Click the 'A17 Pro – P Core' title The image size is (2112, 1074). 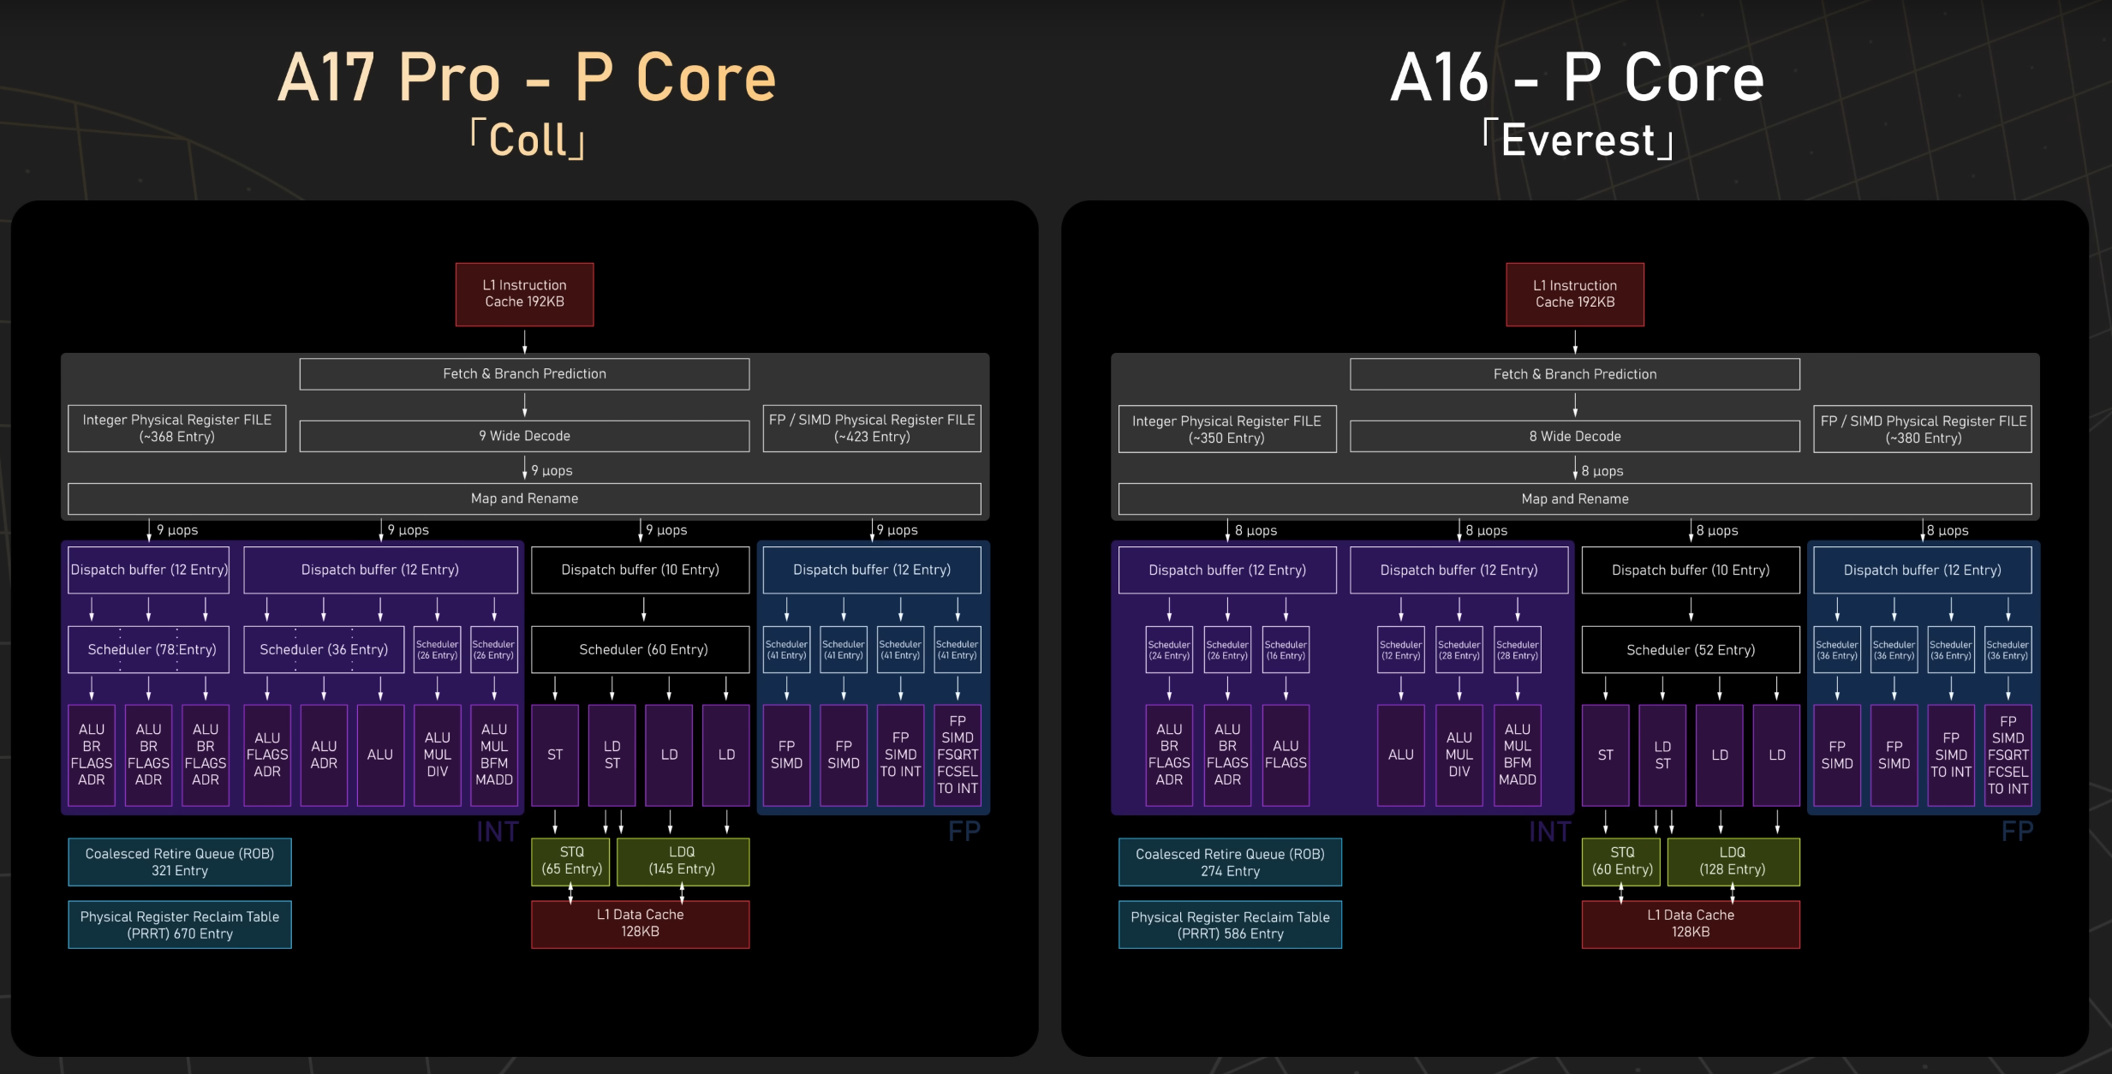(527, 77)
